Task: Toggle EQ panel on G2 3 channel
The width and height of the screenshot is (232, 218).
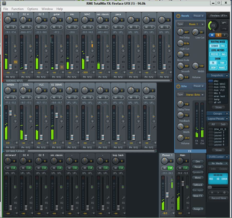Action: [16, 62]
